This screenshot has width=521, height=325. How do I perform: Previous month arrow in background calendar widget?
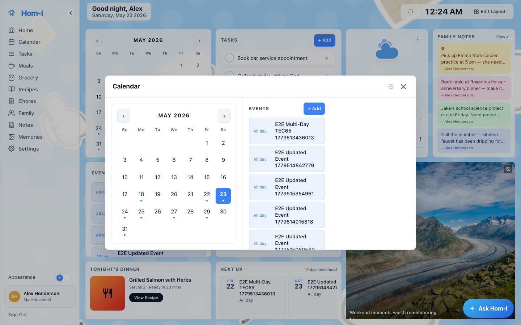pos(97,40)
